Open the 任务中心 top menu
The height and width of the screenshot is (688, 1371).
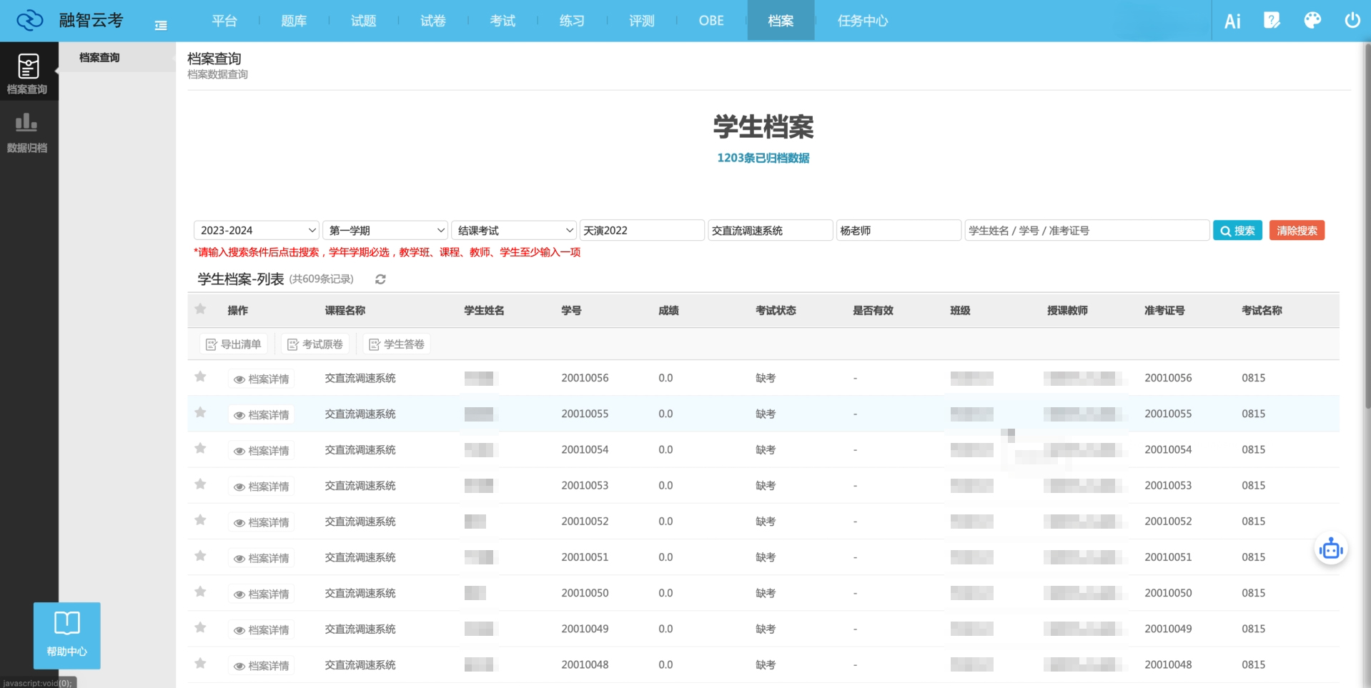(x=863, y=21)
